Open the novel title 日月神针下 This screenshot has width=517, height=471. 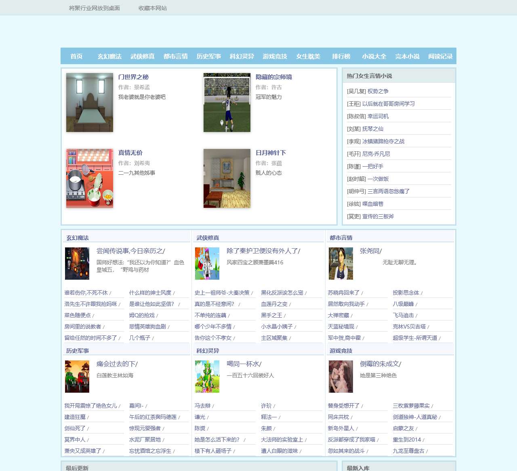pyautogui.click(x=271, y=153)
